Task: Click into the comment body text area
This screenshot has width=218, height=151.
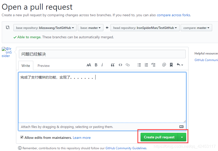Action: tap(102, 97)
